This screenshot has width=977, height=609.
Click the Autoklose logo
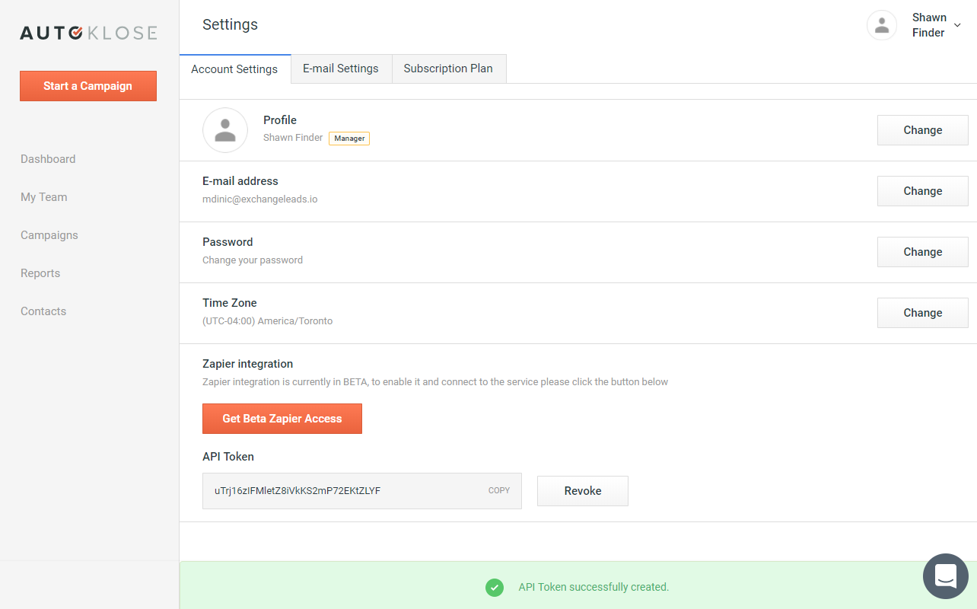pos(88,33)
